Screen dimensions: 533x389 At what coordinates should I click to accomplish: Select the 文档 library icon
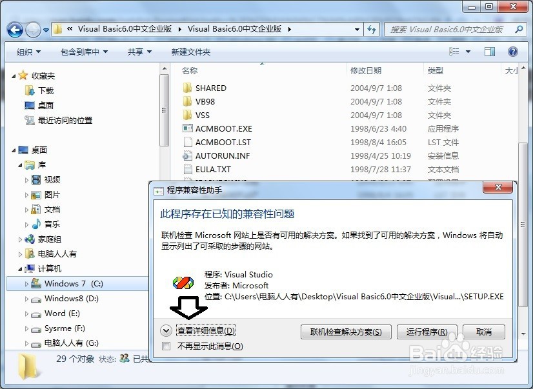(36, 209)
